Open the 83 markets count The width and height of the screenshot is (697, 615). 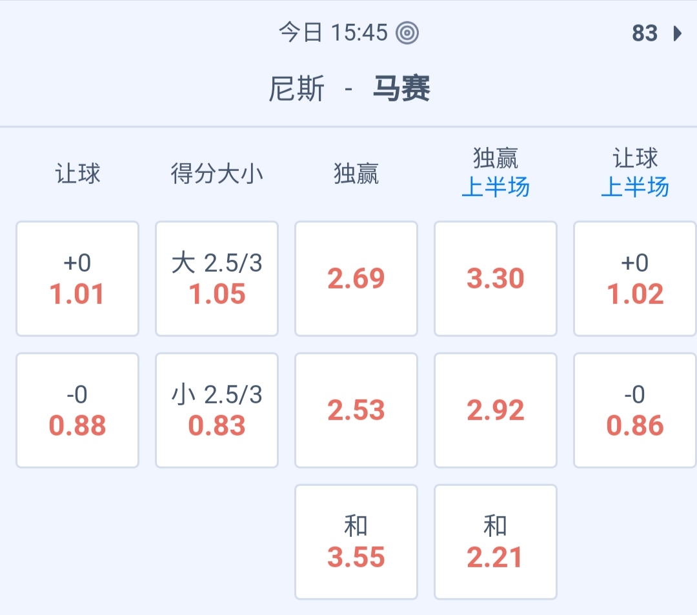pyautogui.click(x=645, y=34)
